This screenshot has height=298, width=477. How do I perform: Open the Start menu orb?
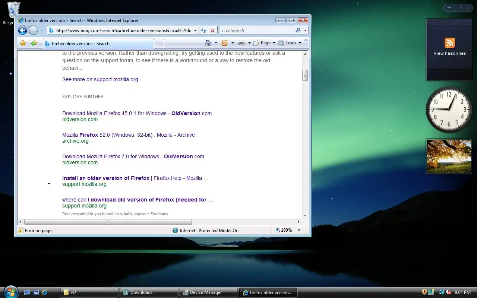tap(10, 292)
